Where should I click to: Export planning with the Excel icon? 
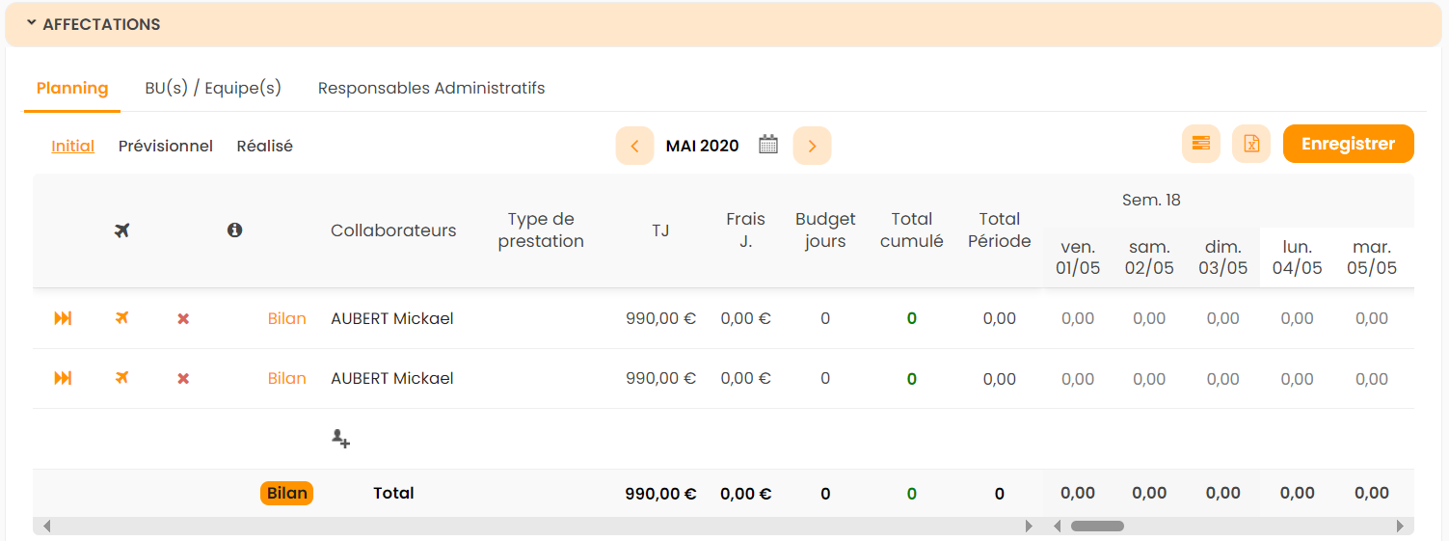pyautogui.click(x=1250, y=144)
